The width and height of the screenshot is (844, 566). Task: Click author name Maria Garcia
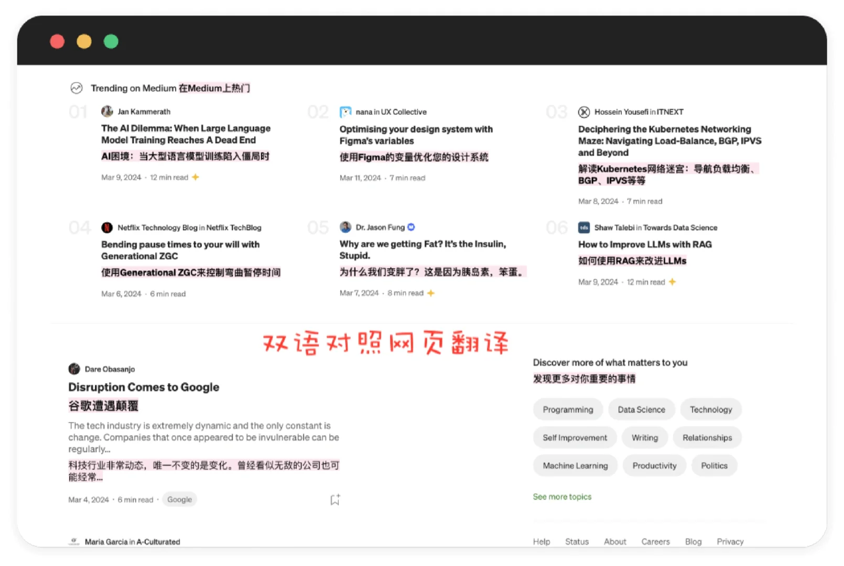coord(106,542)
